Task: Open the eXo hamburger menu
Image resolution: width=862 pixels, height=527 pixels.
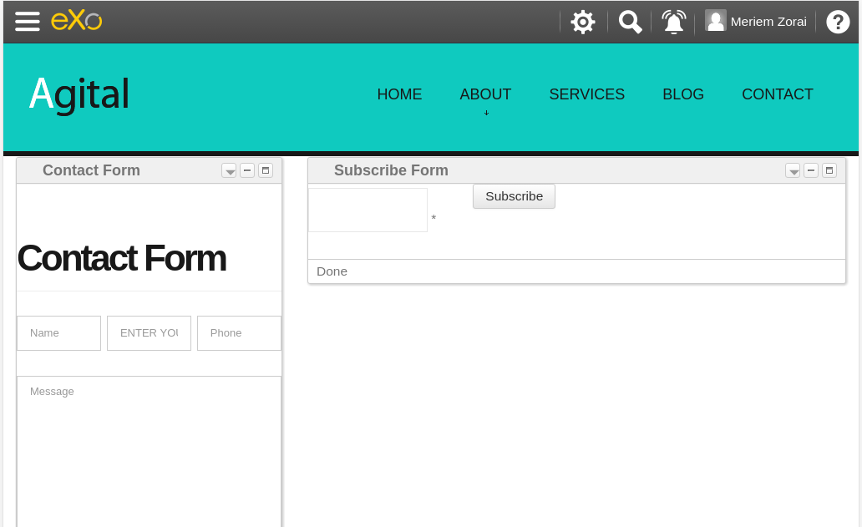Action: [27, 22]
